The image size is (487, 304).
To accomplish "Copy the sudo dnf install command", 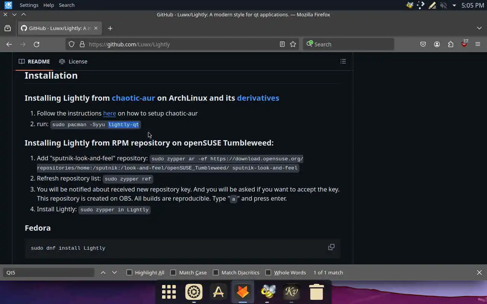I will pos(331,247).
